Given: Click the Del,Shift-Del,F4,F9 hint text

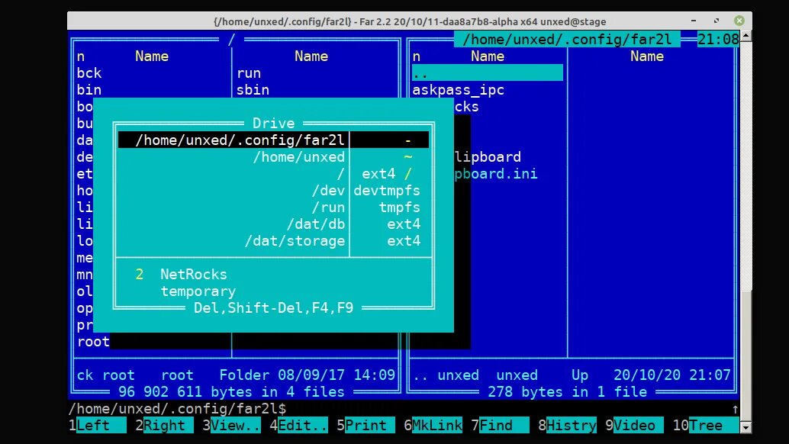Looking at the screenshot, I should [x=273, y=307].
